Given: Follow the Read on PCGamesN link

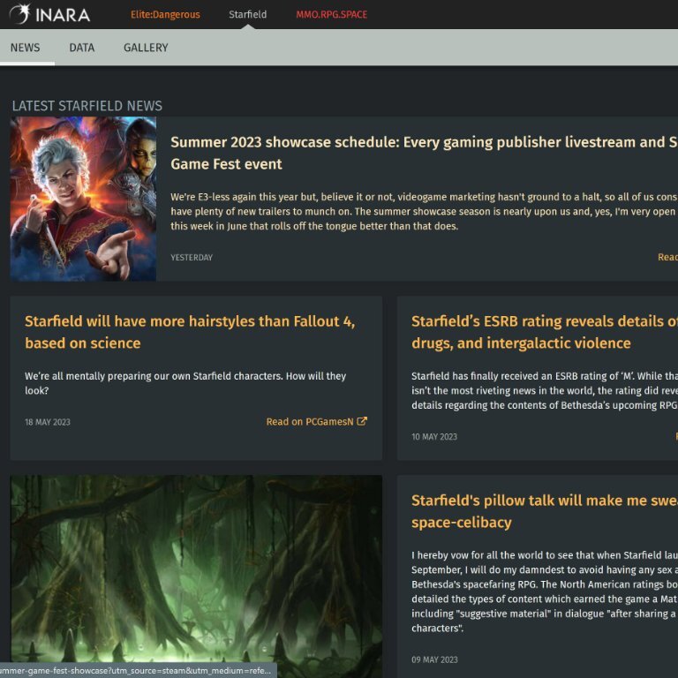Looking at the screenshot, I should tap(310, 422).
